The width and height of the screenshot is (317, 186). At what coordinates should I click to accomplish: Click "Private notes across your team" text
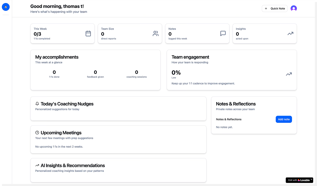(x=235, y=109)
